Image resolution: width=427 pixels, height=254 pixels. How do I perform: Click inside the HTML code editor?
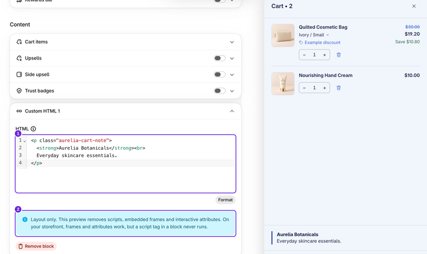126,164
